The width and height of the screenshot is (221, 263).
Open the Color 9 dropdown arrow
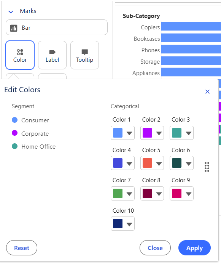[x=189, y=194]
